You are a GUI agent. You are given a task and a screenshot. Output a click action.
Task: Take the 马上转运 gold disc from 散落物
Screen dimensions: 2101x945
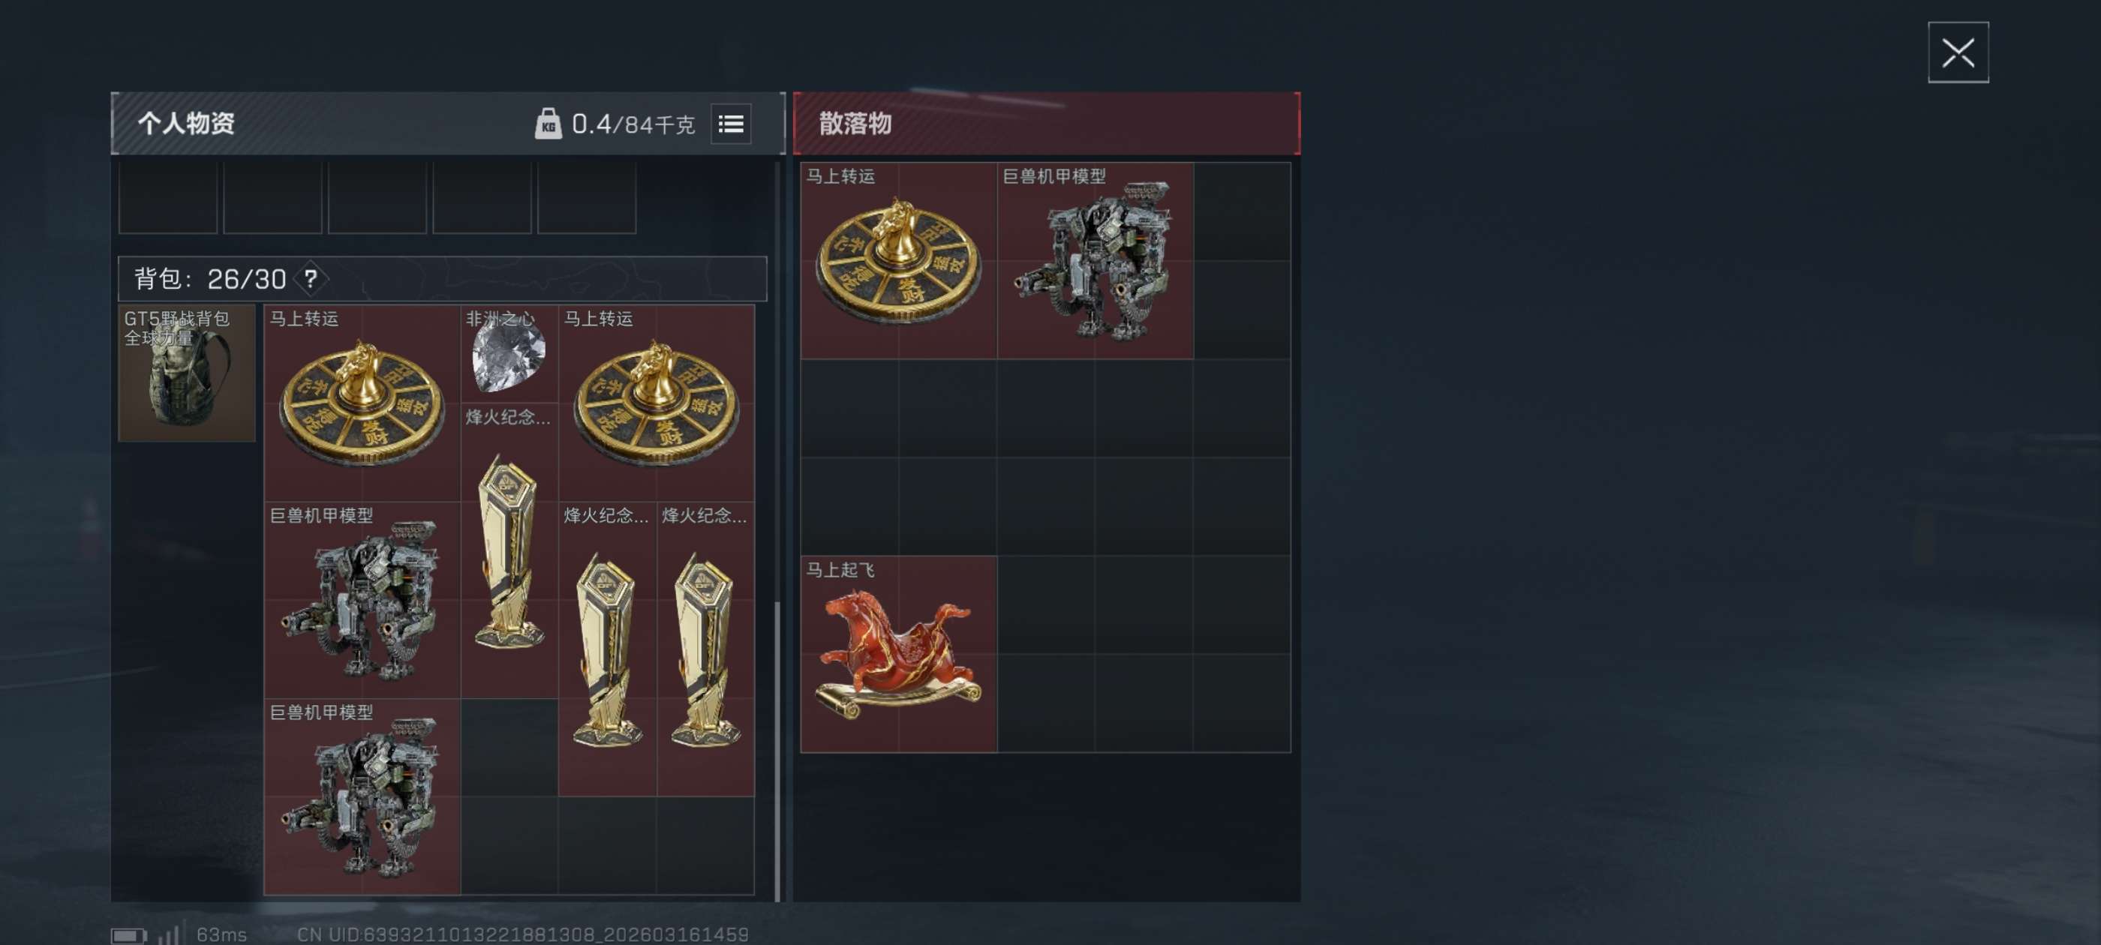pyautogui.click(x=898, y=260)
